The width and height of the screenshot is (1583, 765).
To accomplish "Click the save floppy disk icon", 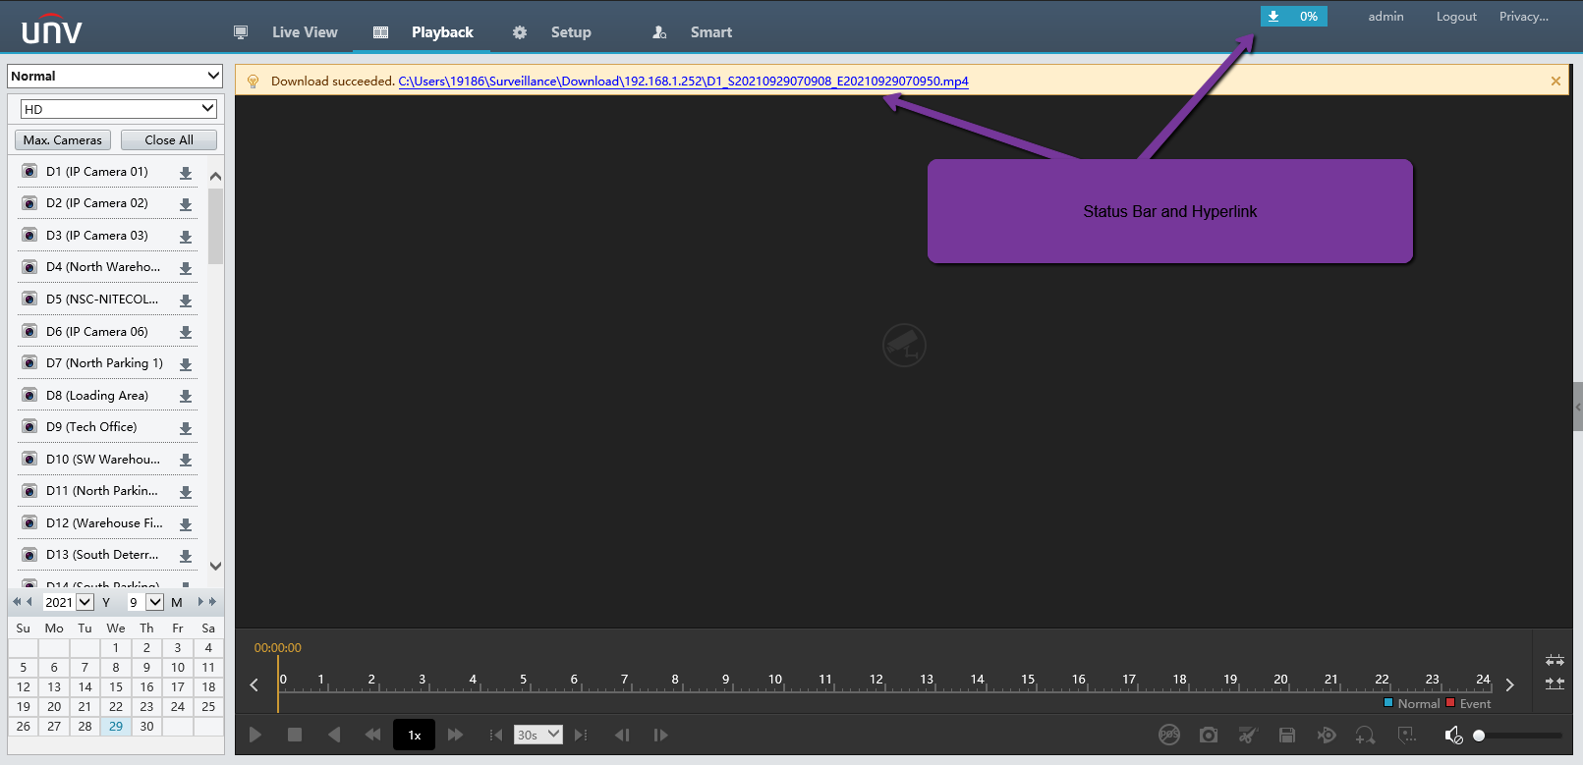I will coord(1287,735).
